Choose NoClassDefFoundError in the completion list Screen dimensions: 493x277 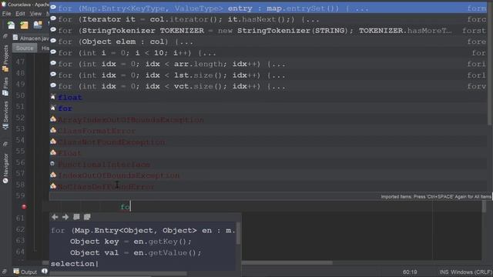coord(269,186)
